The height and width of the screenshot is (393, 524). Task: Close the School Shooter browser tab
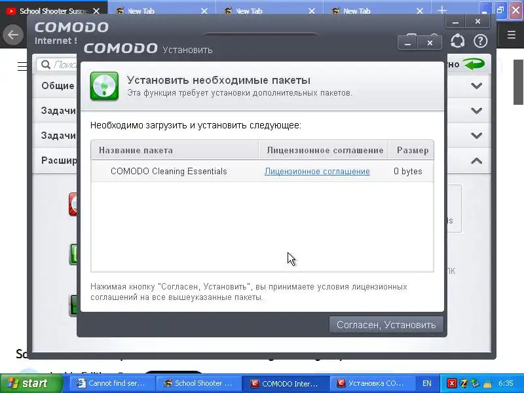click(96, 11)
